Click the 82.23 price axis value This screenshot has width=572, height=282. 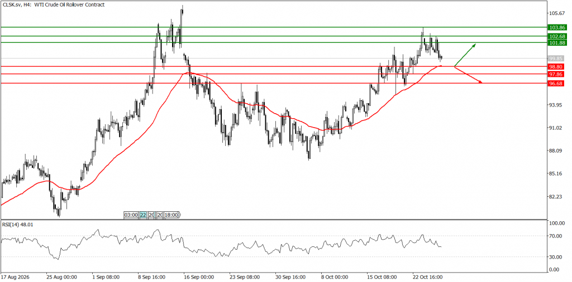[557, 197]
